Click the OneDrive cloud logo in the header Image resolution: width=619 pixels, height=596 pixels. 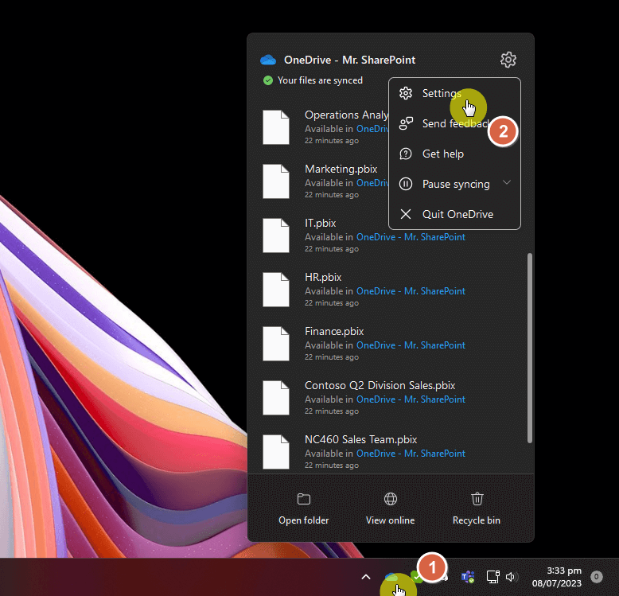tap(268, 60)
